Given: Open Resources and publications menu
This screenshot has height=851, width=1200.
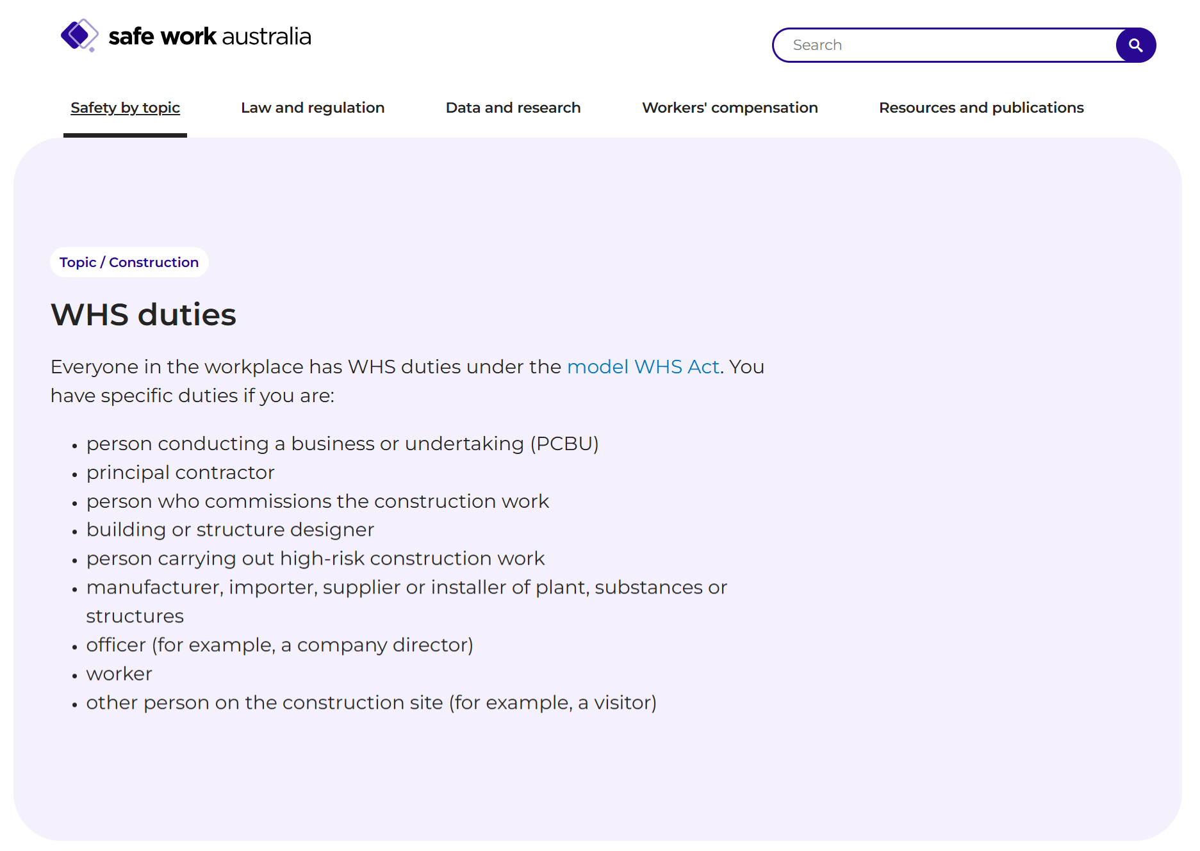Looking at the screenshot, I should pos(981,108).
